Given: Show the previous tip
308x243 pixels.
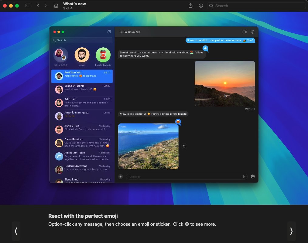Looking at the screenshot, I should pos(16,231).
